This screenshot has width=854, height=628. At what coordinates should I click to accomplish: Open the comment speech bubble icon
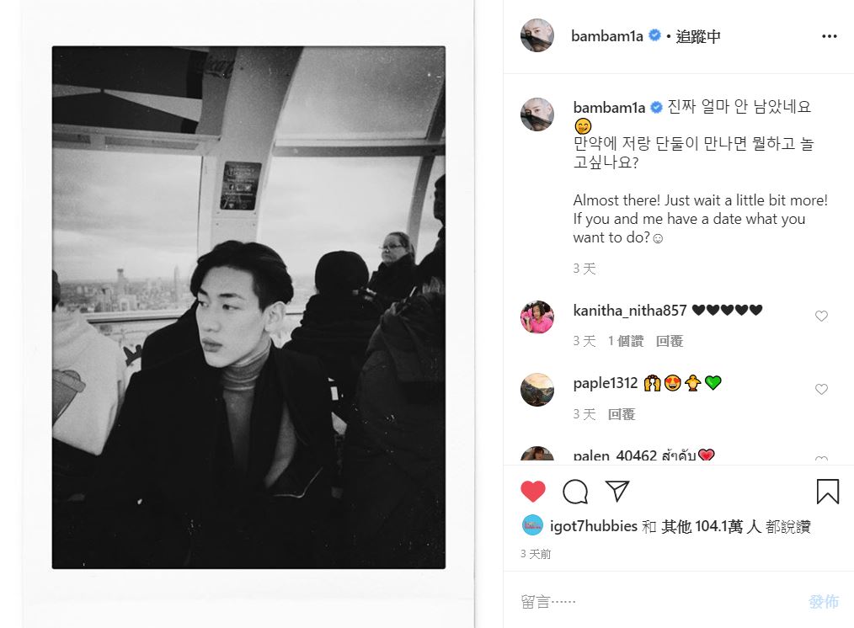click(575, 492)
